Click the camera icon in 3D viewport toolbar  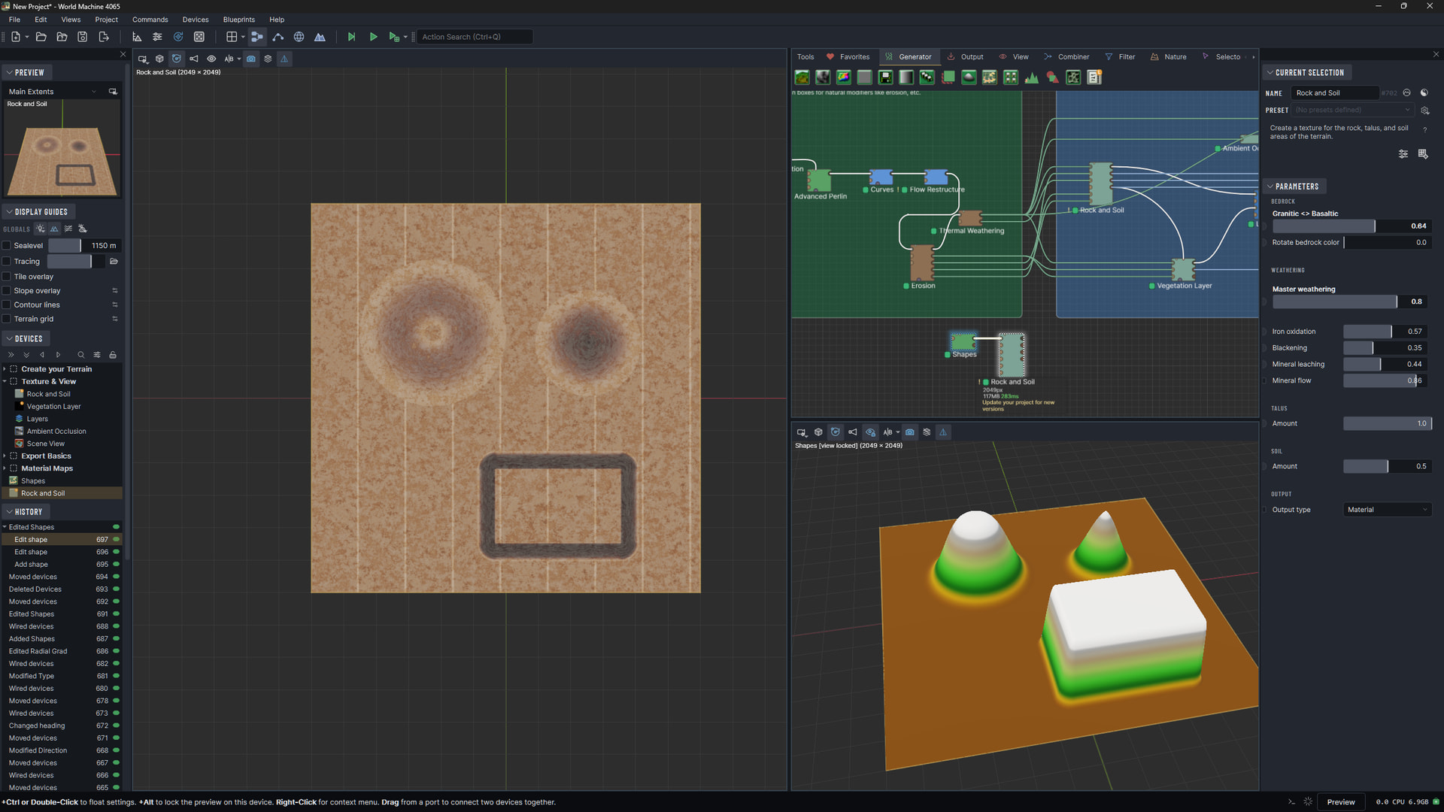(x=910, y=432)
